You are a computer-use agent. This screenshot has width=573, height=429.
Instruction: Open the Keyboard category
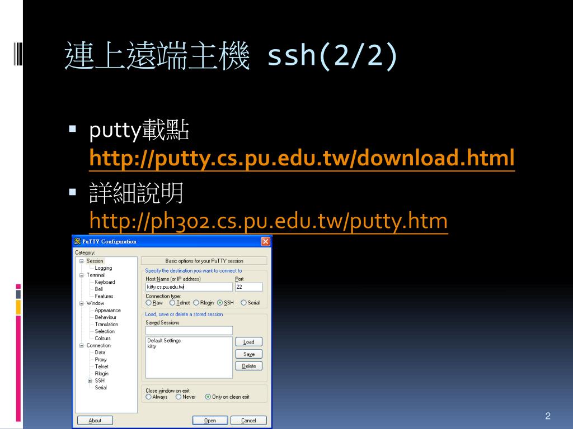pos(105,282)
